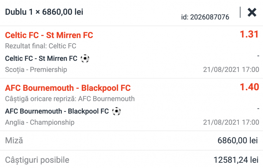Image resolution: width=263 pixels, height=168 pixels.
Task: Click soccer ball icon beside Bournemouth match
Action: 116,111
